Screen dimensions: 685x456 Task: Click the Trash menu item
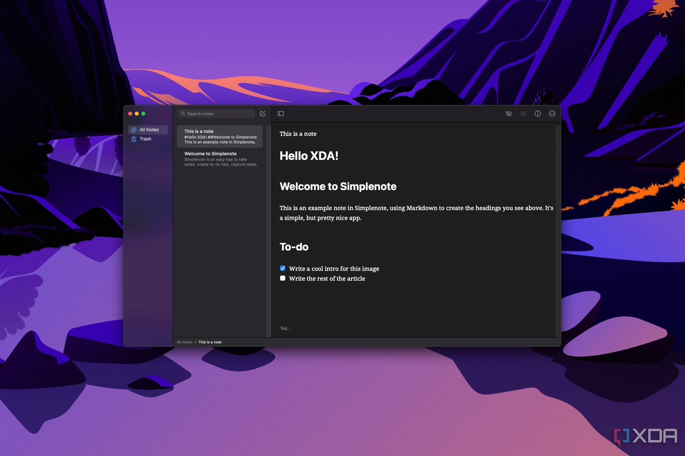coord(144,139)
